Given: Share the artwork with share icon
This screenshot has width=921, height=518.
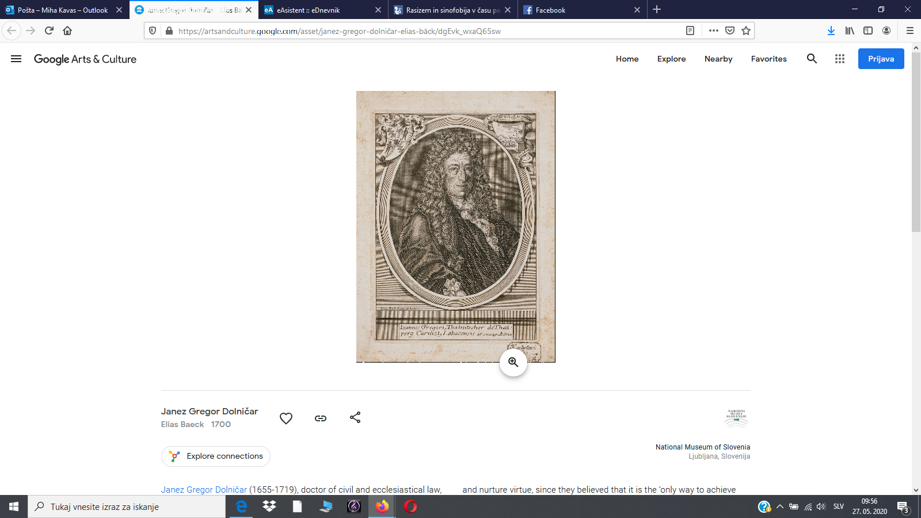Looking at the screenshot, I should tap(355, 417).
